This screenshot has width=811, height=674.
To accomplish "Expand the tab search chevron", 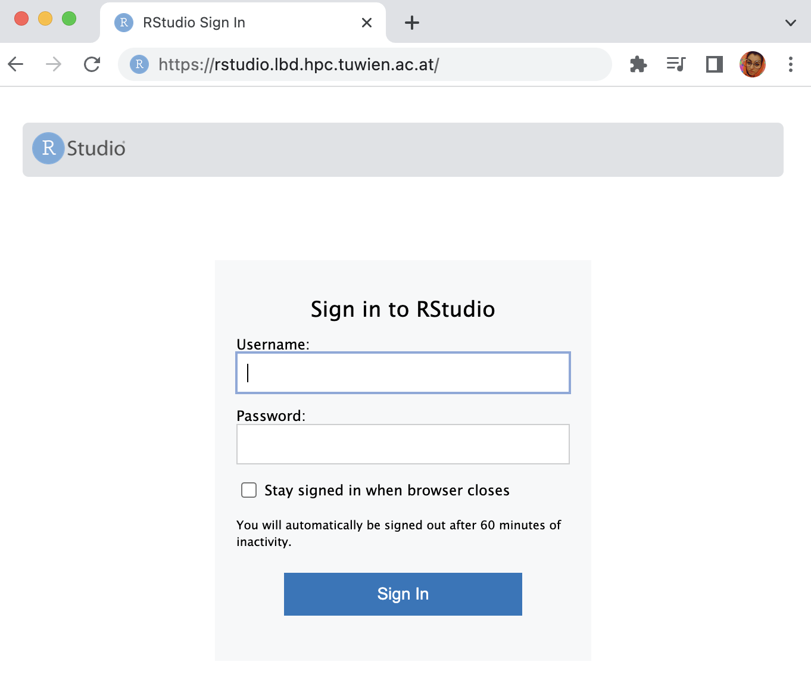I will pyautogui.click(x=791, y=23).
